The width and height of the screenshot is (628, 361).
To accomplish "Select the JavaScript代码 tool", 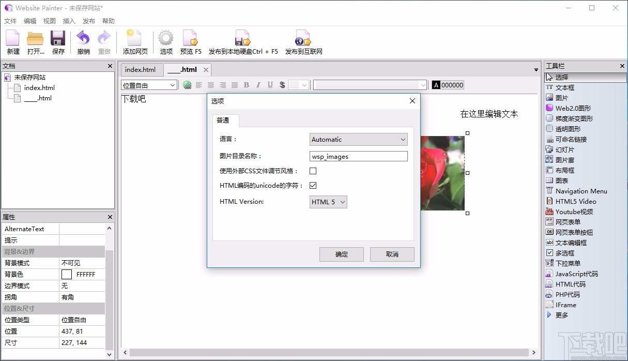I will (x=575, y=274).
